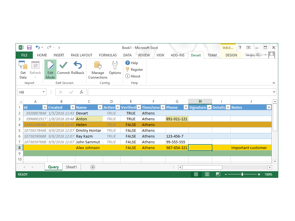This screenshot has height=221, width=295.
Task: Open the Notes column filter dropdown
Action: click(x=269, y=107)
